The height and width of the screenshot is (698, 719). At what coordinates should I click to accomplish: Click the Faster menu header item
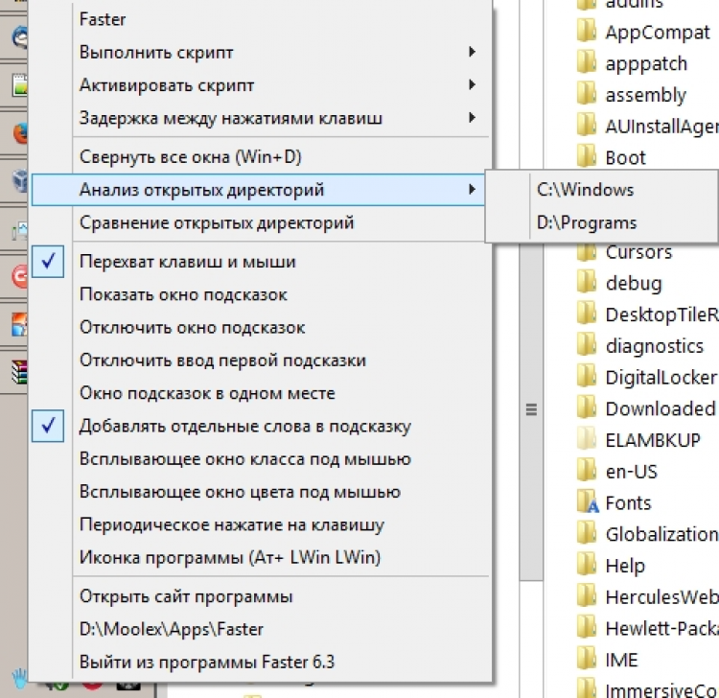(x=260, y=19)
